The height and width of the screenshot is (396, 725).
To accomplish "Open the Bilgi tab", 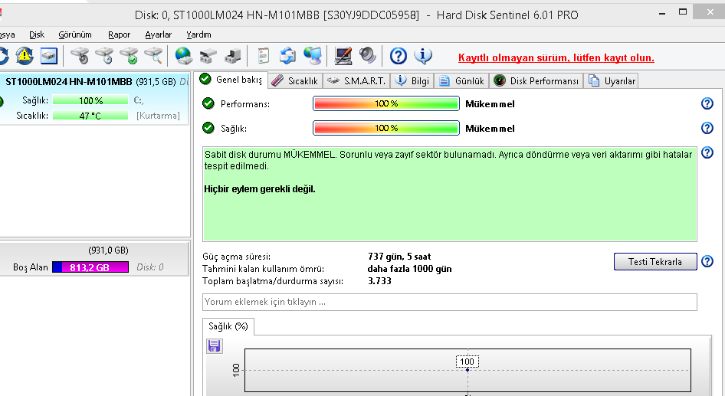I will click(412, 81).
